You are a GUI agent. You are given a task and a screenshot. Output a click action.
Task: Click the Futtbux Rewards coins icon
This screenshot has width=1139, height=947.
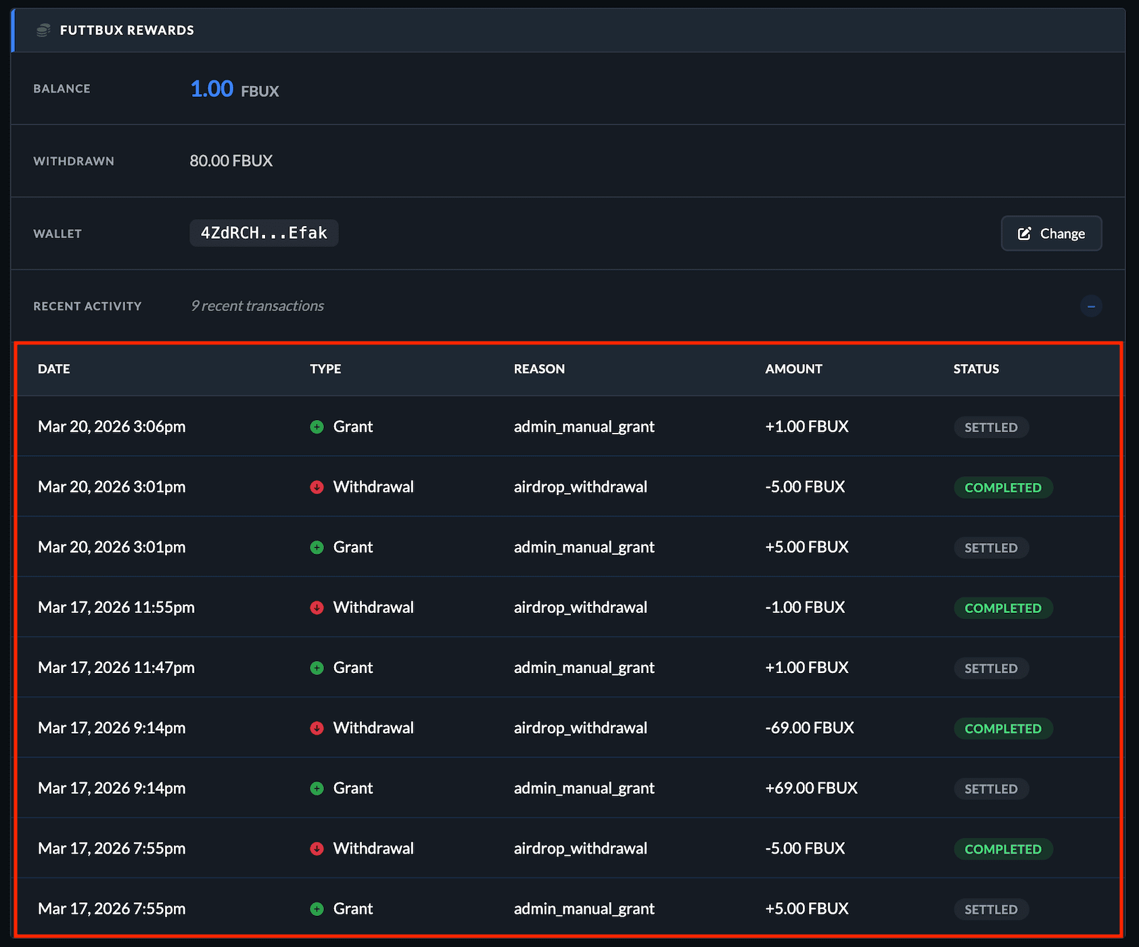(43, 30)
